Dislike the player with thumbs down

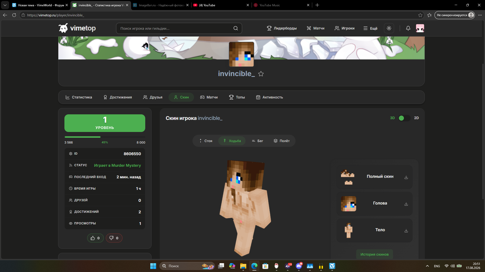pyautogui.click(x=114, y=238)
